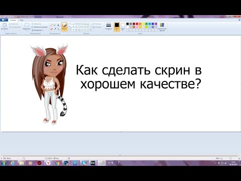Click the Select (Выделить) rectangle icon
Viewport: 241px width, 181px height.
click(27, 25)
